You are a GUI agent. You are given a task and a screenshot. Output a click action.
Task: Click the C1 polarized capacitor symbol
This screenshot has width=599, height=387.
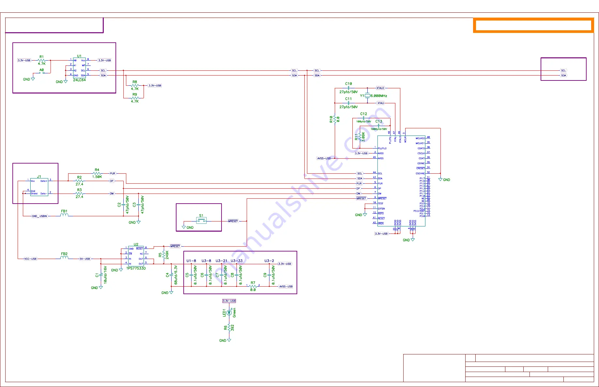pos(101,275)
